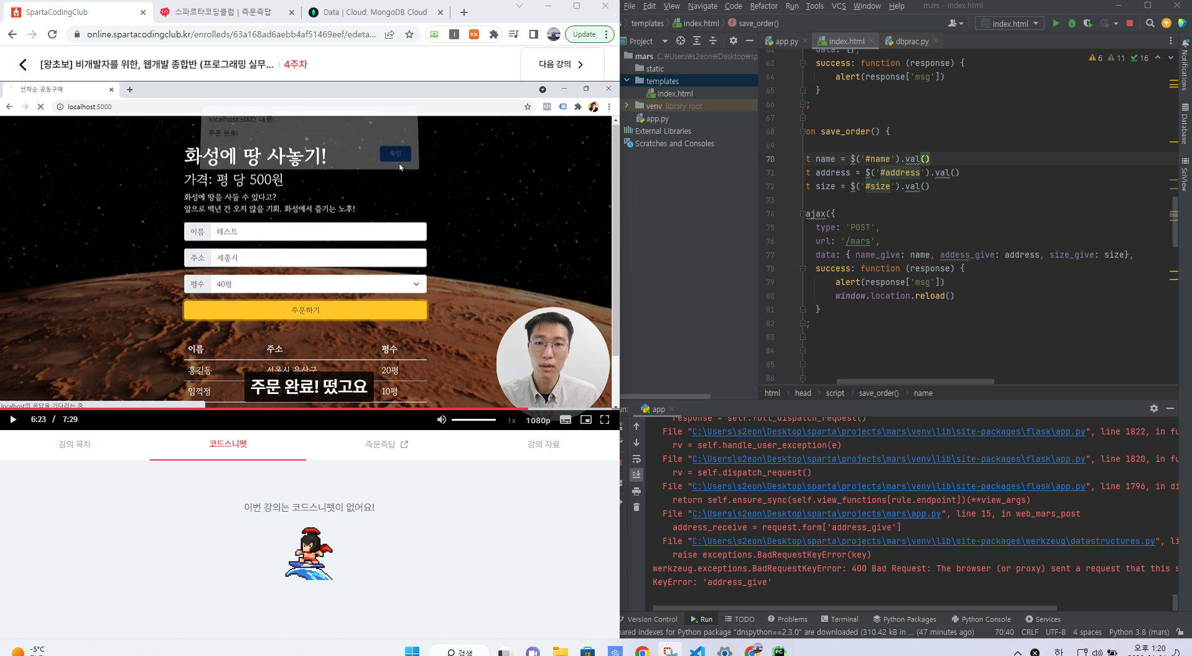Click the down stack trace arrow
The width and height of the screenshot is (1192, 656).
coord(636,443)
